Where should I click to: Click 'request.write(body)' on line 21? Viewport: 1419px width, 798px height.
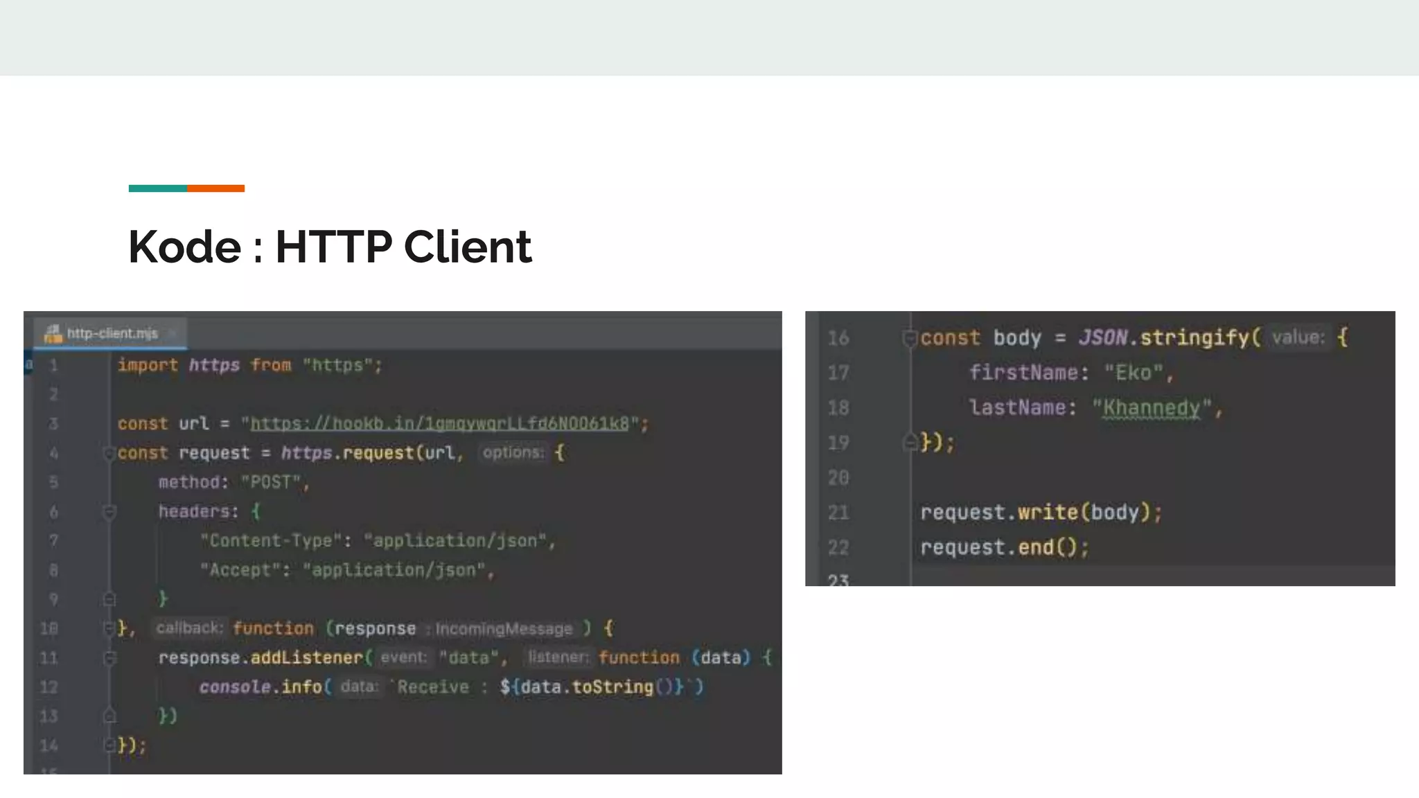(x=1035, y=512)
